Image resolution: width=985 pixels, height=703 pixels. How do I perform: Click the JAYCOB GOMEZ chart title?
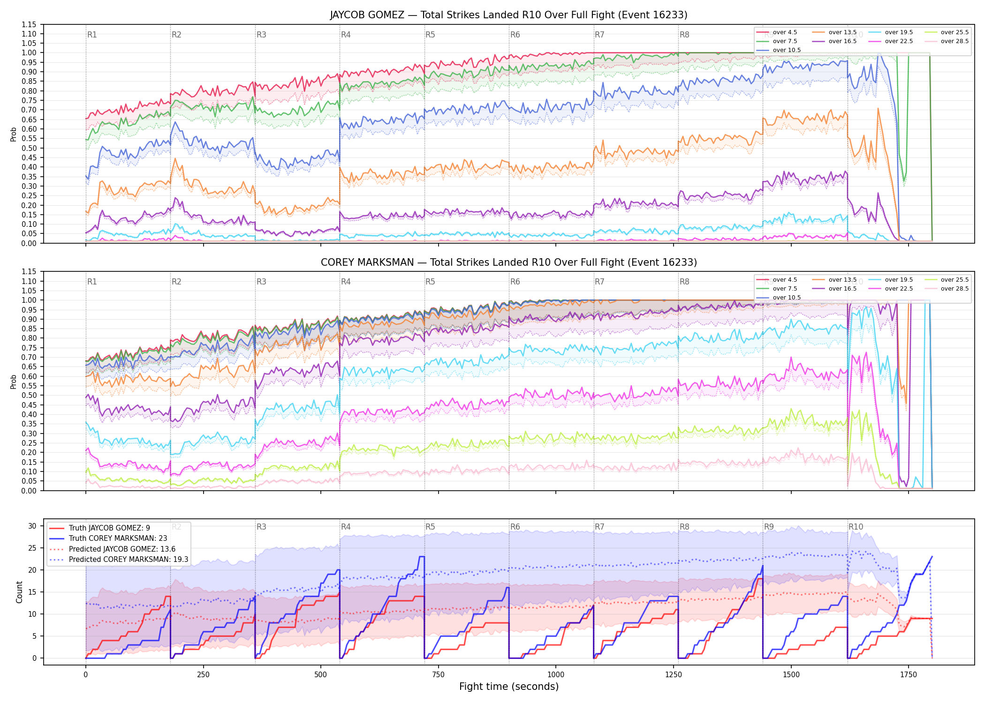508,15
